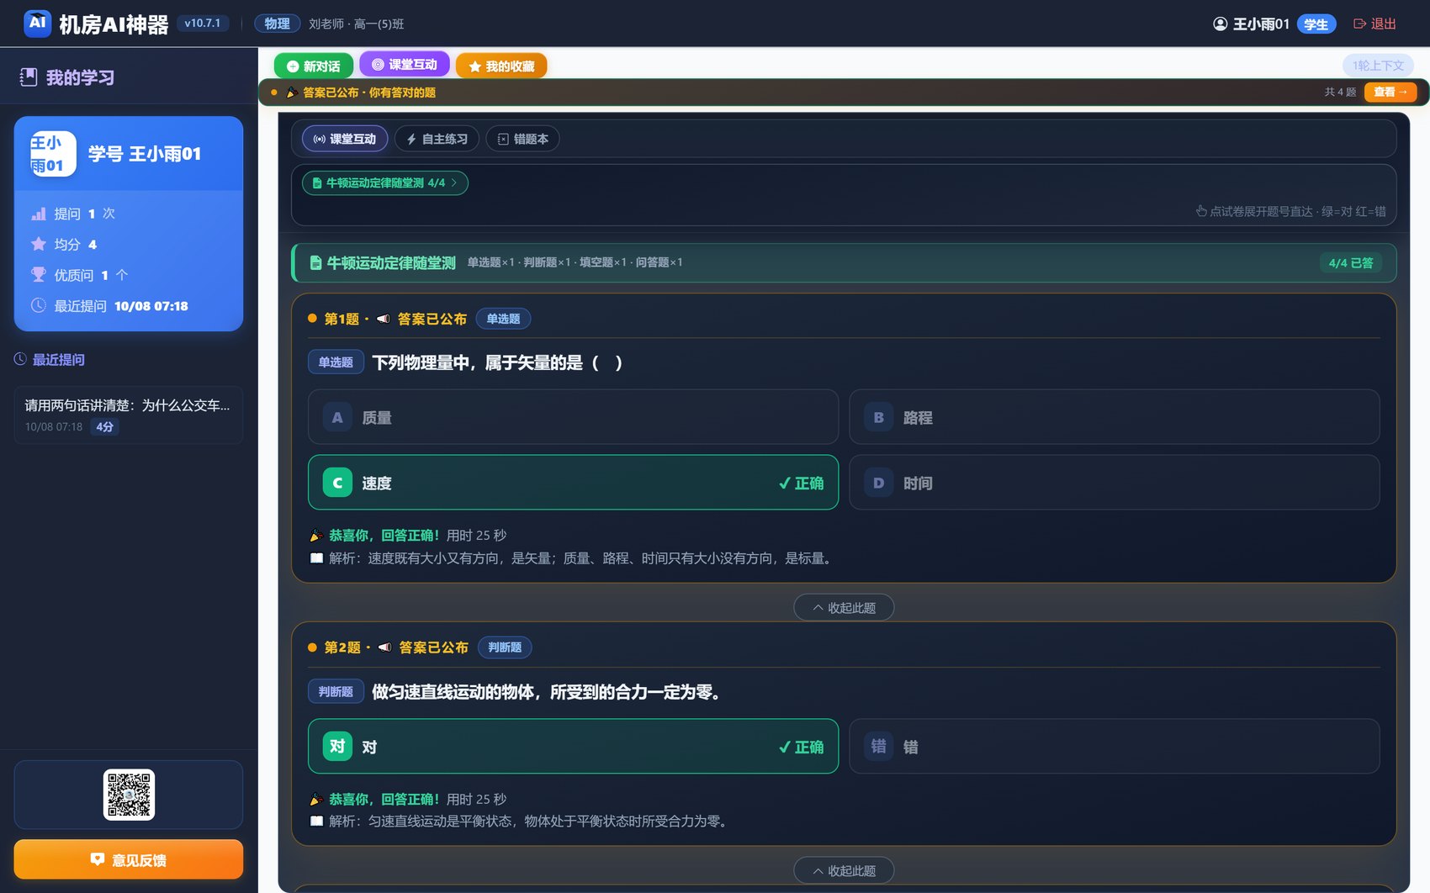This screenshot has height=893, width=1430.
Task: Click the AI logo icon in header
Action: [37, 24]
